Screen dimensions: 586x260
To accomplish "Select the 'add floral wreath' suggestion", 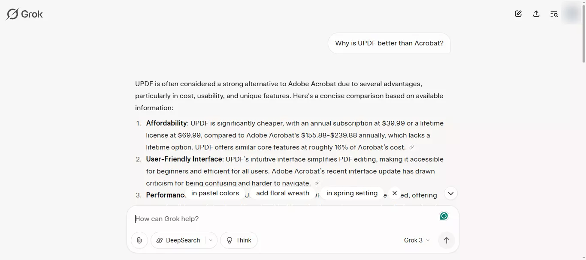I will 283,193.
